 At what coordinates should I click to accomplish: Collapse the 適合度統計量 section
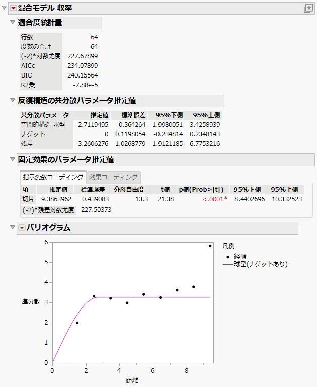pyautogui.click(x=13, y=22)
